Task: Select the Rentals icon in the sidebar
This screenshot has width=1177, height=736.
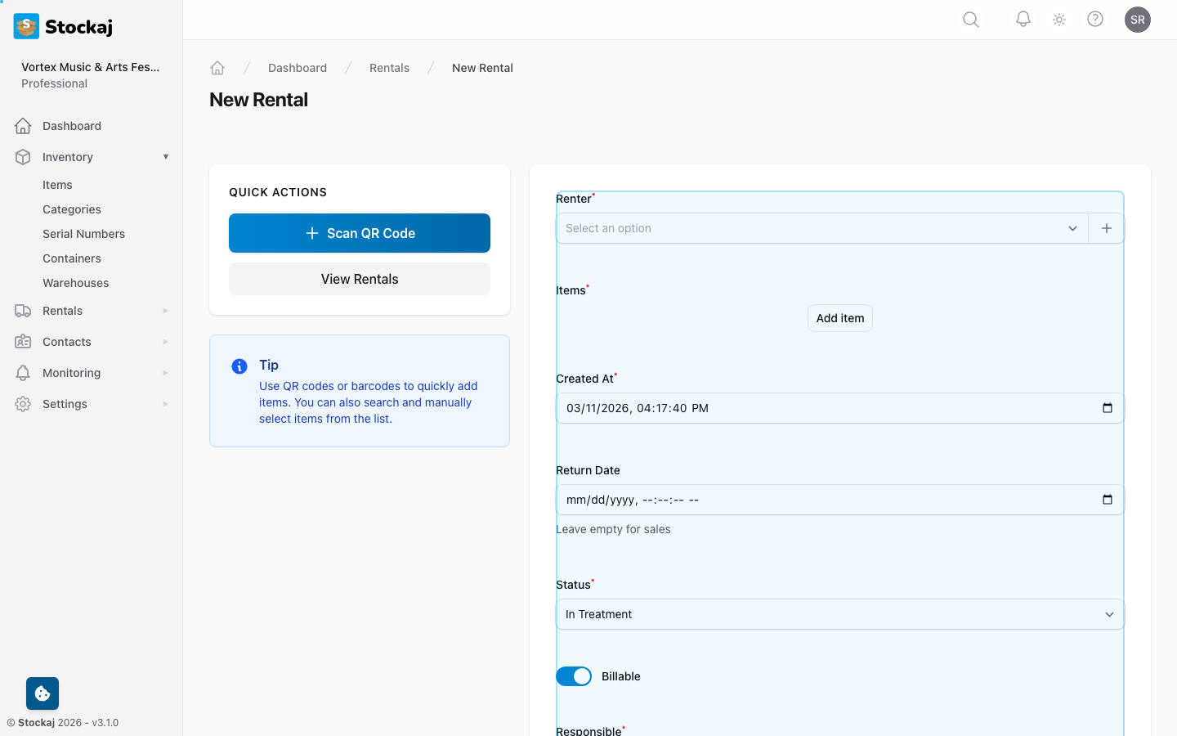Action: (x=22, y=311)
